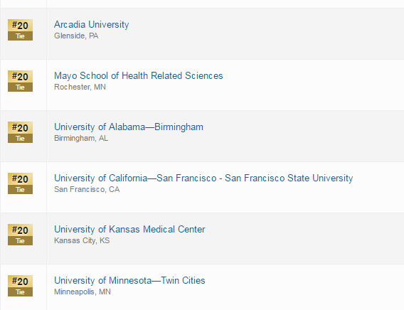Open the Arcadia University link

pos(92,25)
